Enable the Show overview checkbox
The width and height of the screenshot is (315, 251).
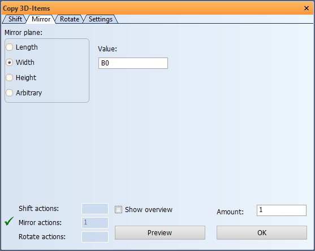(118, 210)
